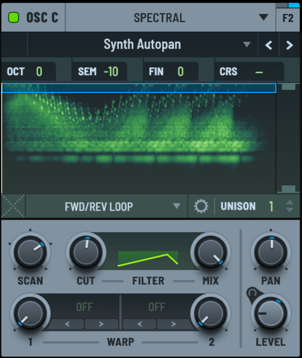Select next Warp 2 mode arrow
The height and width of the screenshot is (358, 302).
[174, 324]
